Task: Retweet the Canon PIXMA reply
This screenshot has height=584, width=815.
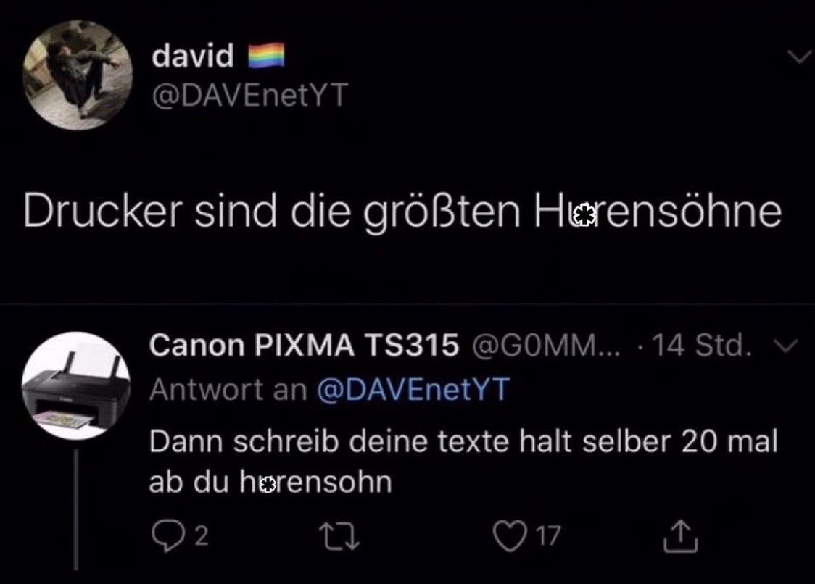Action: 339,537
